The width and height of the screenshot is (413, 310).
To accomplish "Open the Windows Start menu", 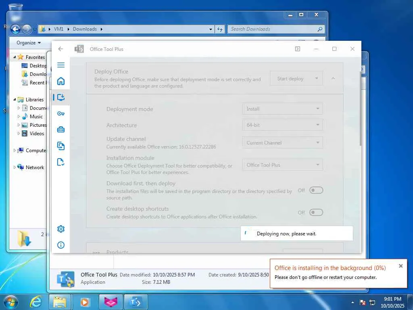I will [10, 302].
